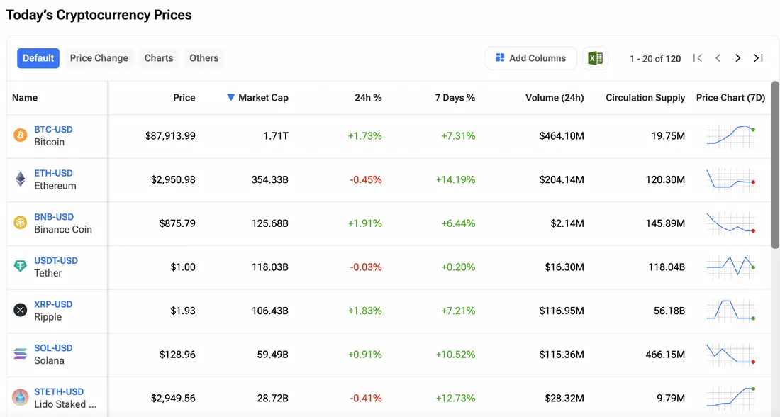Screen dimensions: 780x417
Task: Click the Ripple XRP logo icon
Action: pyautogui.click(x=21, y=310)
